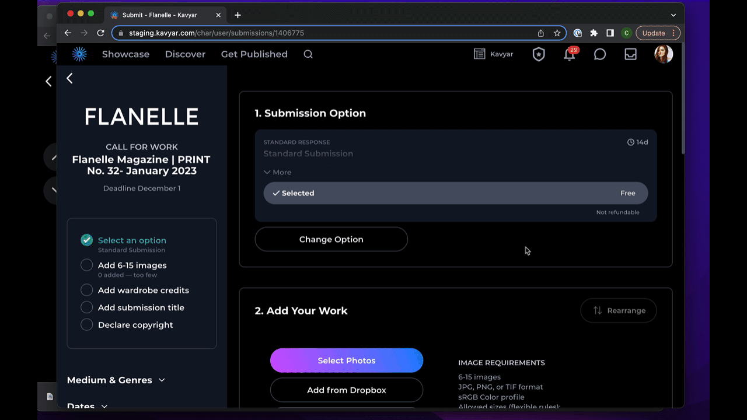Select the Add 6-15 images step circle
Image resolution: width=747 pixels, height=420 pixels.
[87, 265]
